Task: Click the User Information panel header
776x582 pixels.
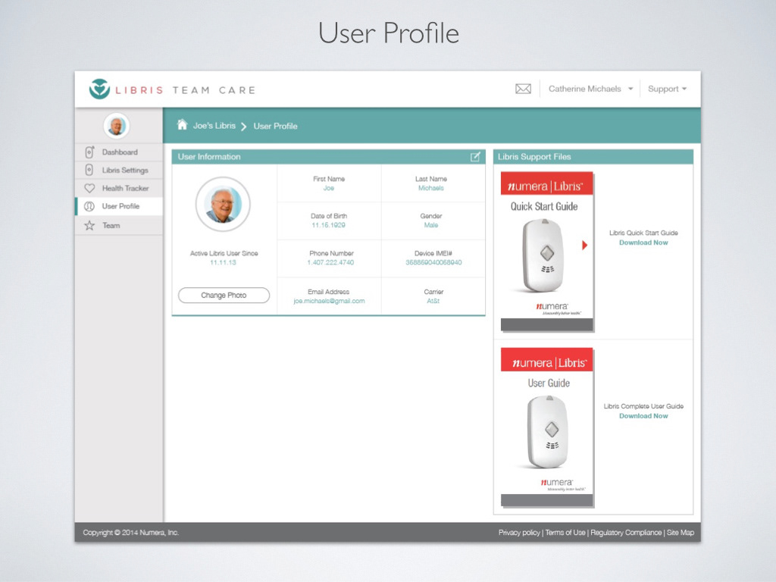Action: point(329,157)
